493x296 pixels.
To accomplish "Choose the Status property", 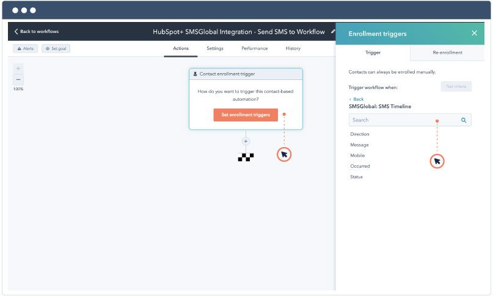I will point(356,177).
